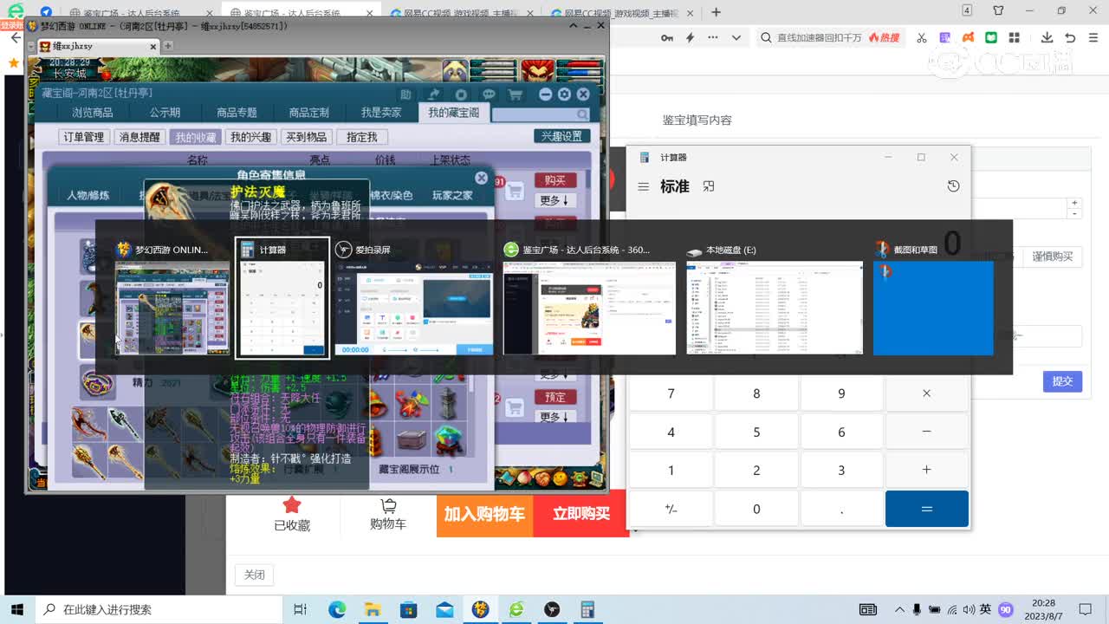Click 立即购买 red button
1109x624 pixels.
tap(581, 514)
